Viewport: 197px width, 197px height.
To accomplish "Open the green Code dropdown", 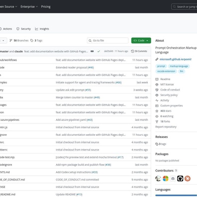I will tap(141, 40).
